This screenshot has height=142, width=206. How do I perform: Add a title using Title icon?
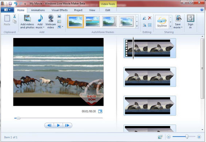point(59,16)
